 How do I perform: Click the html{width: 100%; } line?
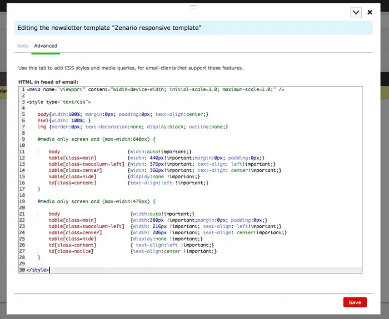coord(64,120)
